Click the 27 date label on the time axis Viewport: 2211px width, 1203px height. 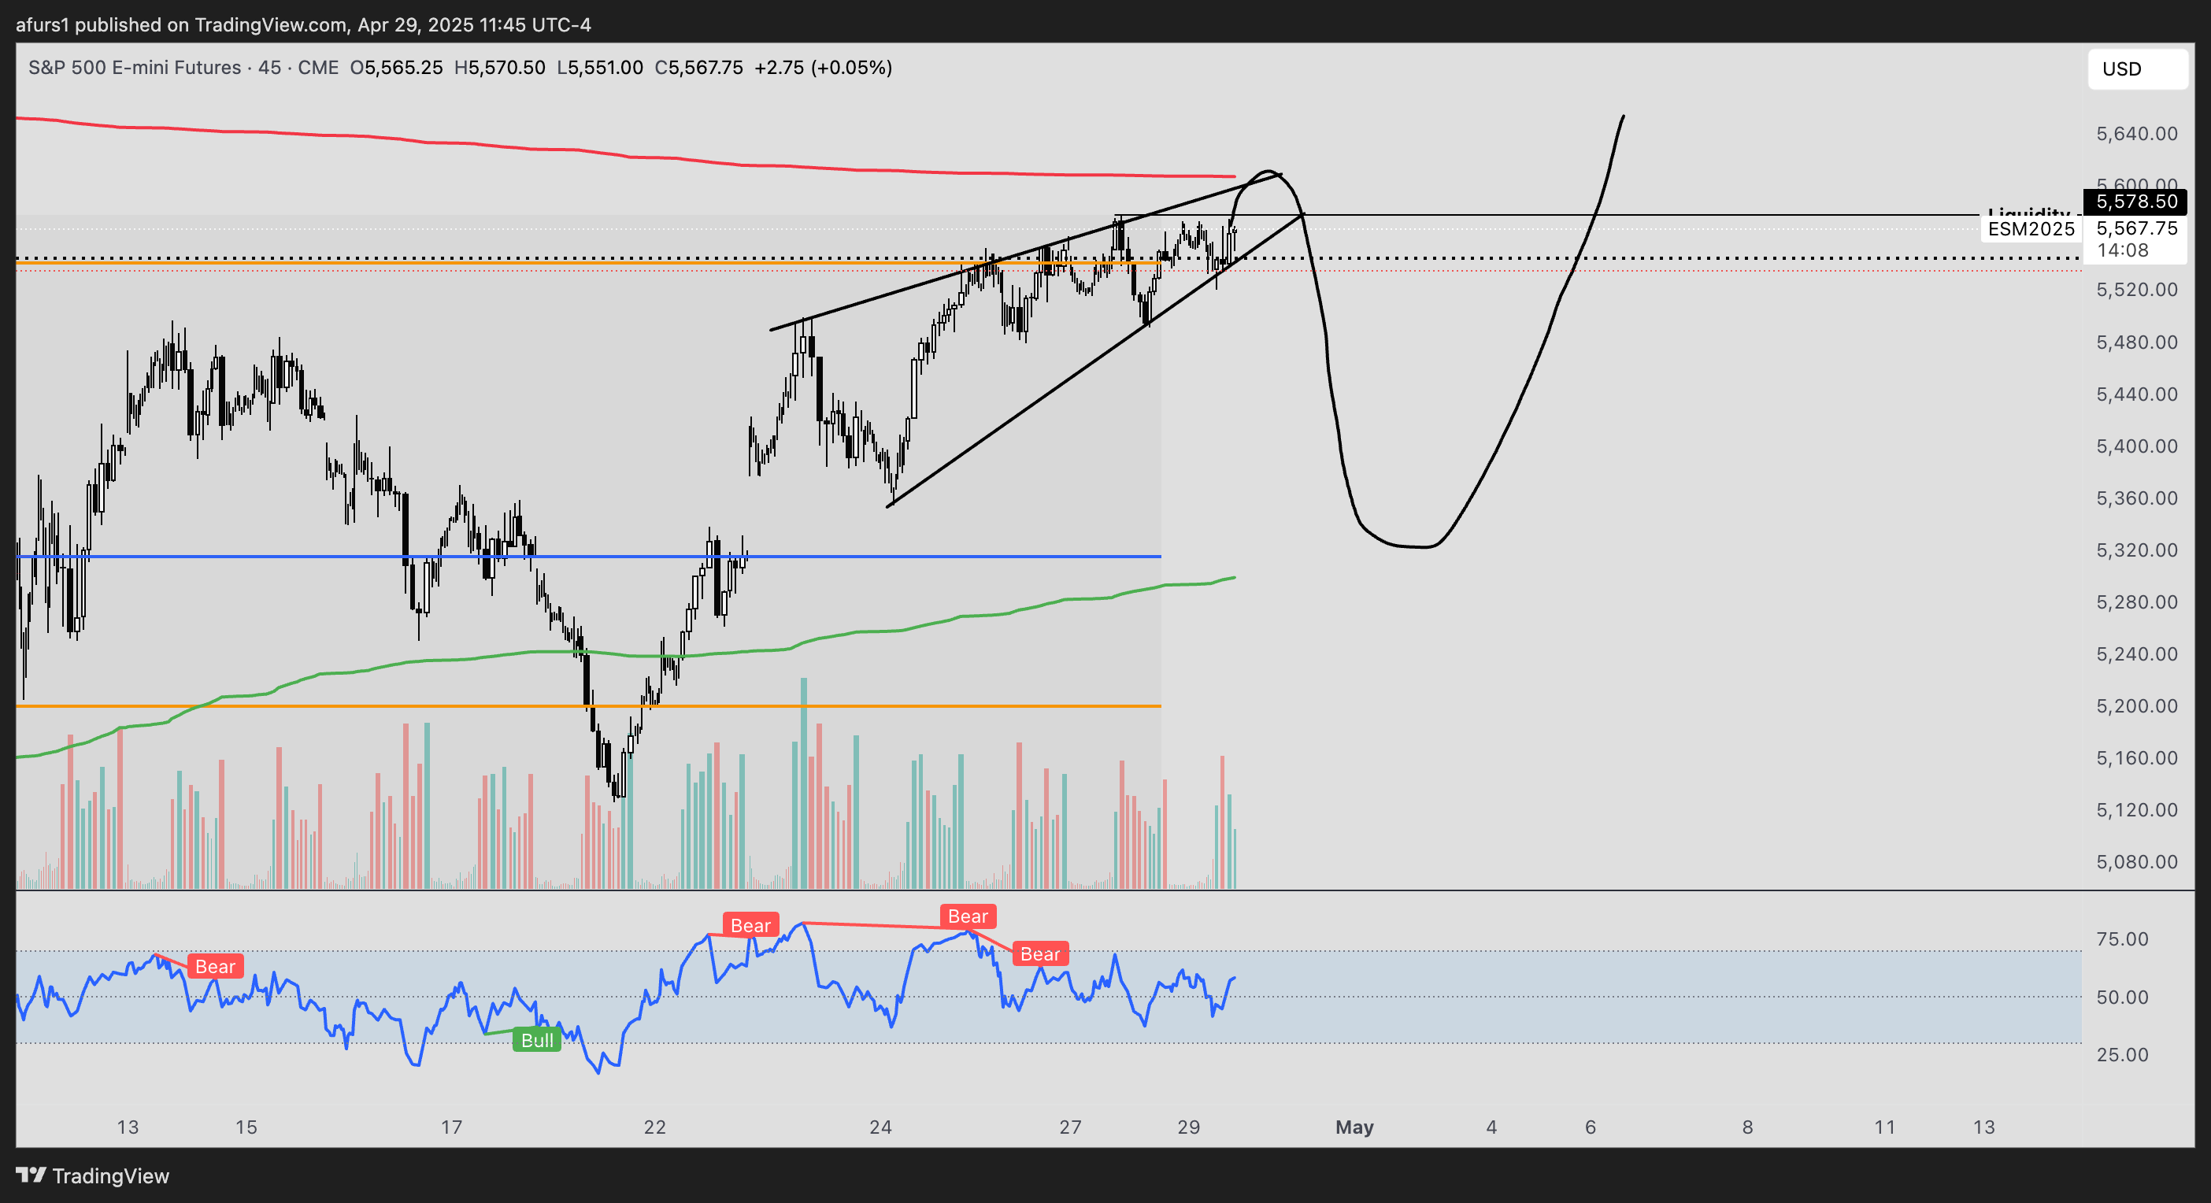pos(1070,1127)
